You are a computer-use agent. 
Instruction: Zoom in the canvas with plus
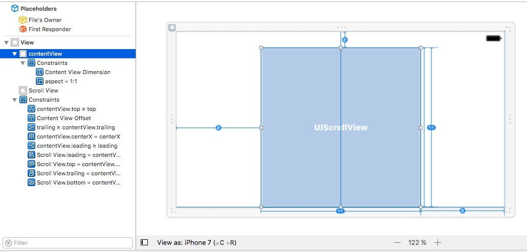point(437,243)
